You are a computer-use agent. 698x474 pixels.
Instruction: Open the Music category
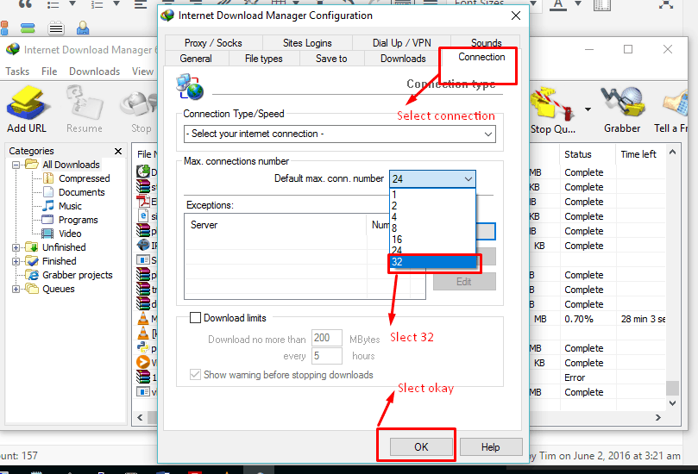click(x=70, y=206)
